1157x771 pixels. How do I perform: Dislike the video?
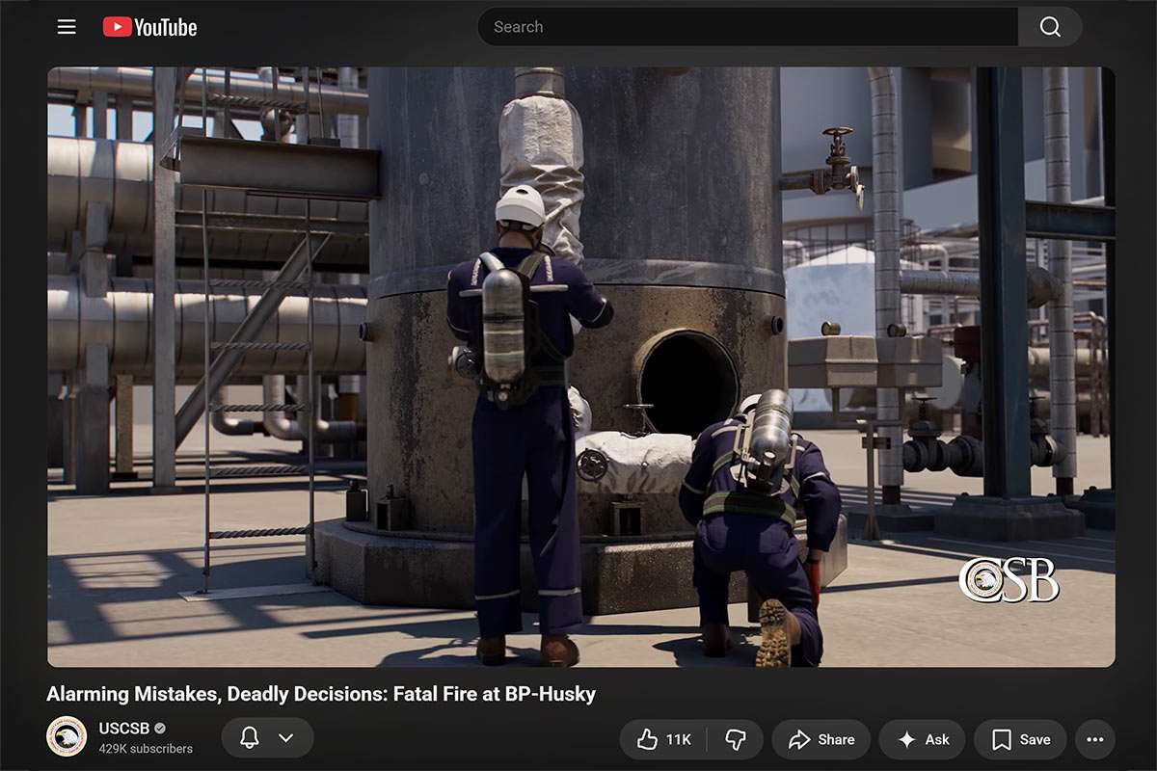coord(736,739)
